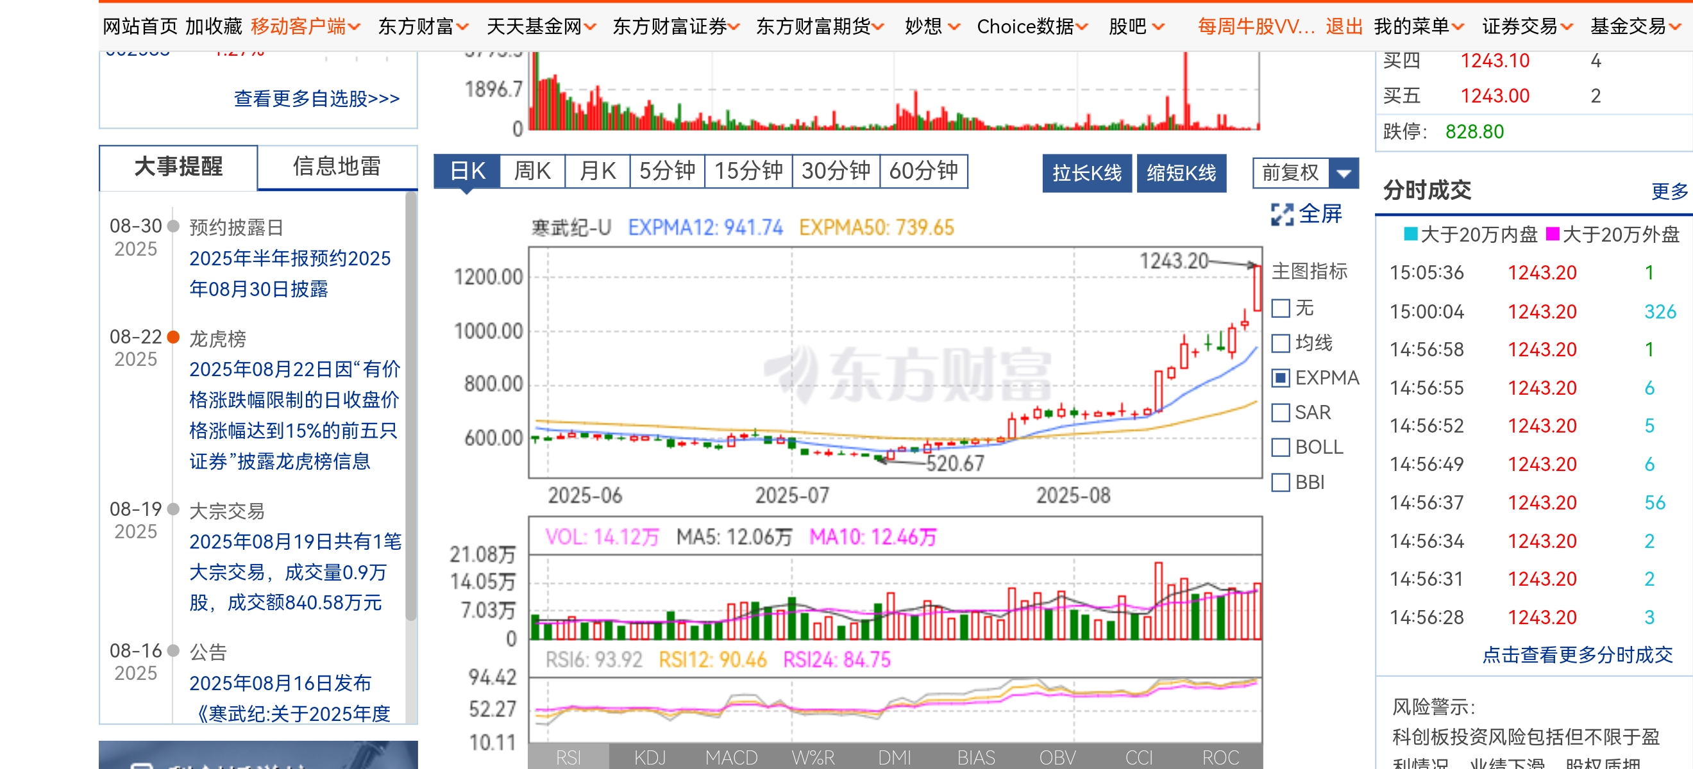Expand the 天天基金网 dropdown menu
The width and height of the screenshot is (1693, 769).
coord(590,27)
